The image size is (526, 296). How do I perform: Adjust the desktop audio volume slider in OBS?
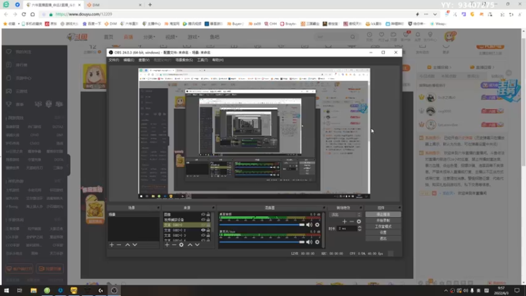click(x=262, y=225)
